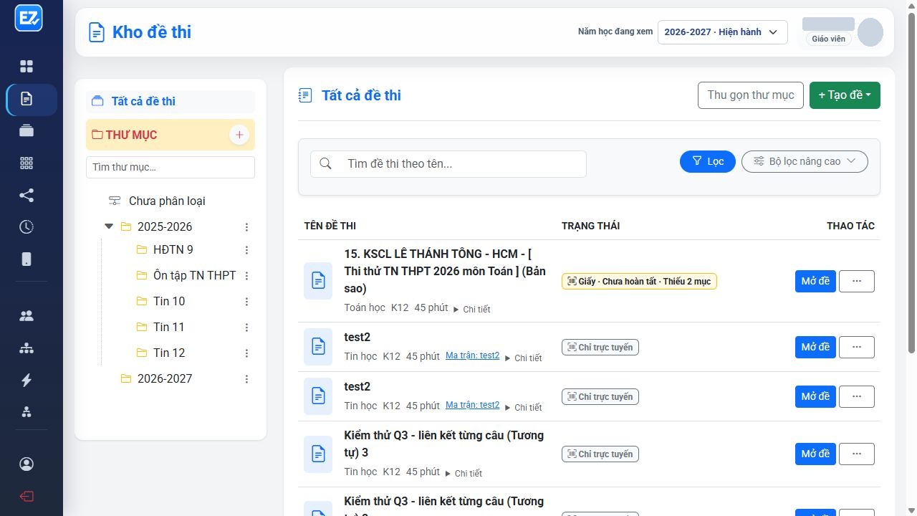The width and height of the screenshot is (917, 516).
Task: Expand Chi tiết for Kiểm thử Q3 (Tương tự) 3
Action: (464, 474)
